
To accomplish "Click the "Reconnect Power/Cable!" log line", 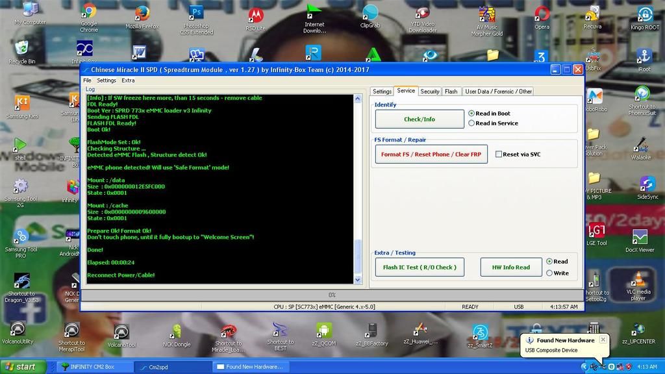I will (x=121, y=275).
